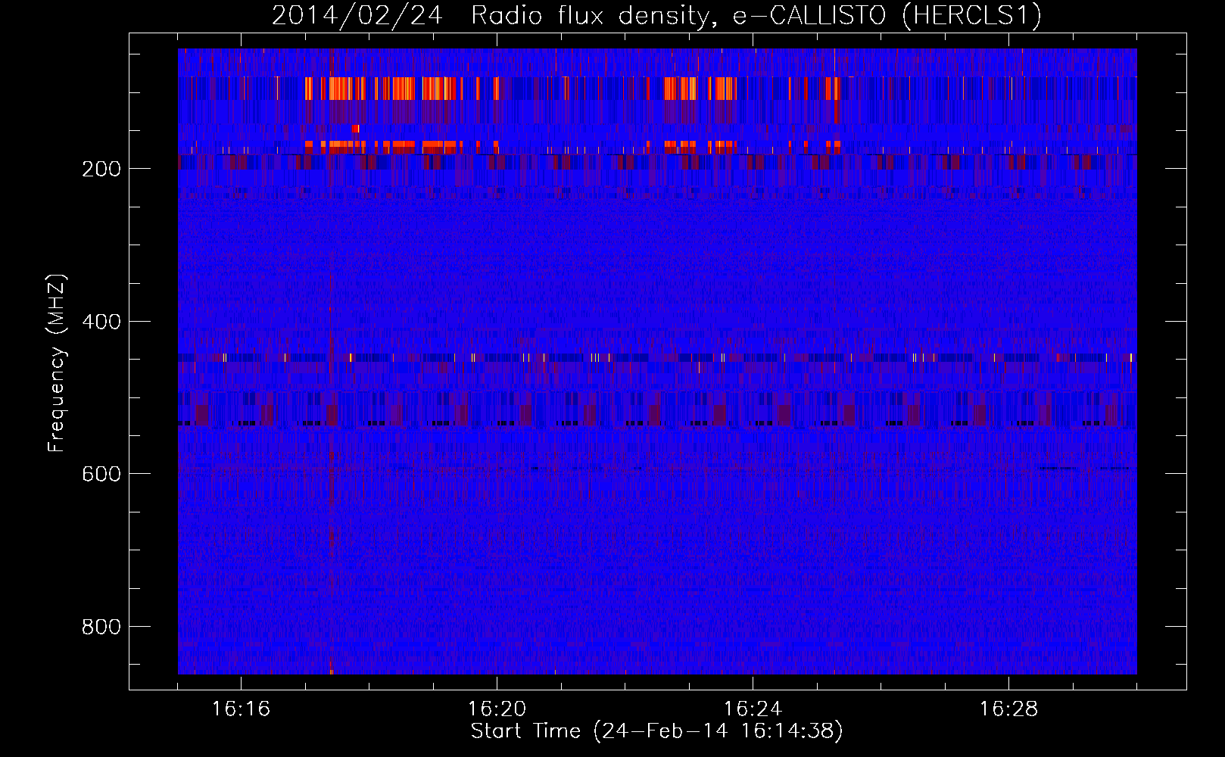
Task: Click the 16:28 time tick label
Action: pos(1008,709)
